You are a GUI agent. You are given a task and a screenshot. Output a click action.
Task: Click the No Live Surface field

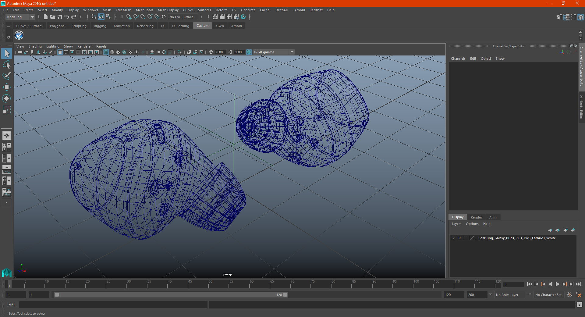tap(183, 17)
